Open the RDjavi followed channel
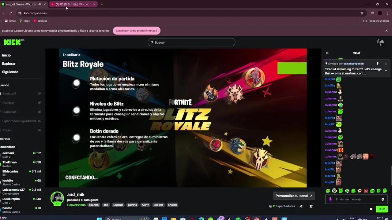 tap(21, 130)
